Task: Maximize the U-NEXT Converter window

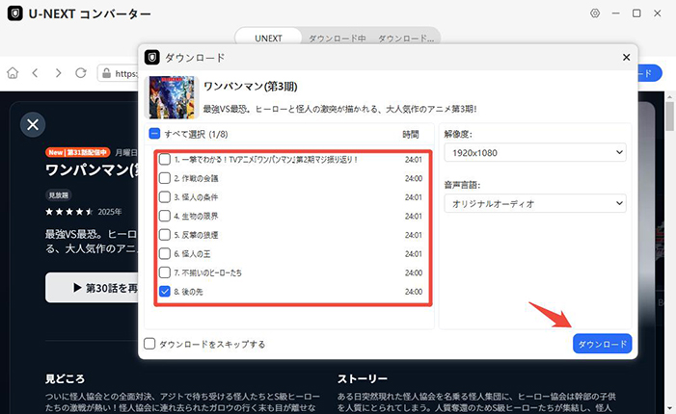Action: [636, 13]
